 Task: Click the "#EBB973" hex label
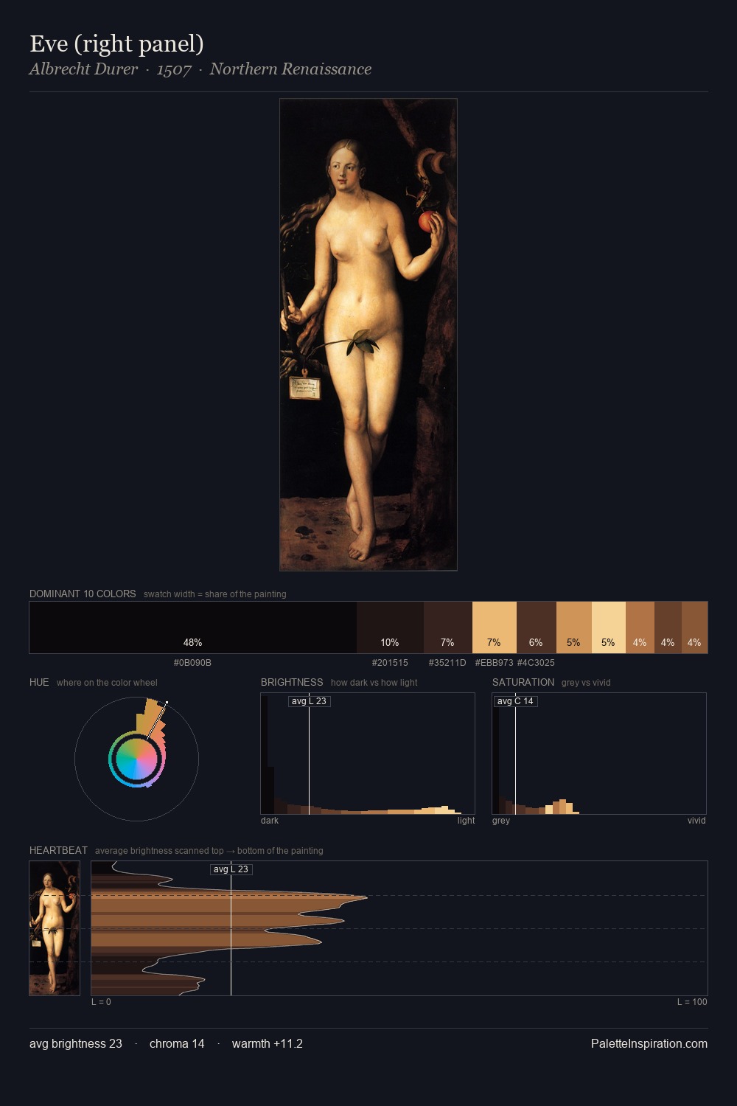point(494,663)
